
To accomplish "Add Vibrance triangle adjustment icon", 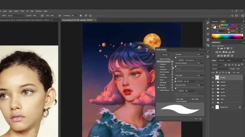I will tap(232, 48).
